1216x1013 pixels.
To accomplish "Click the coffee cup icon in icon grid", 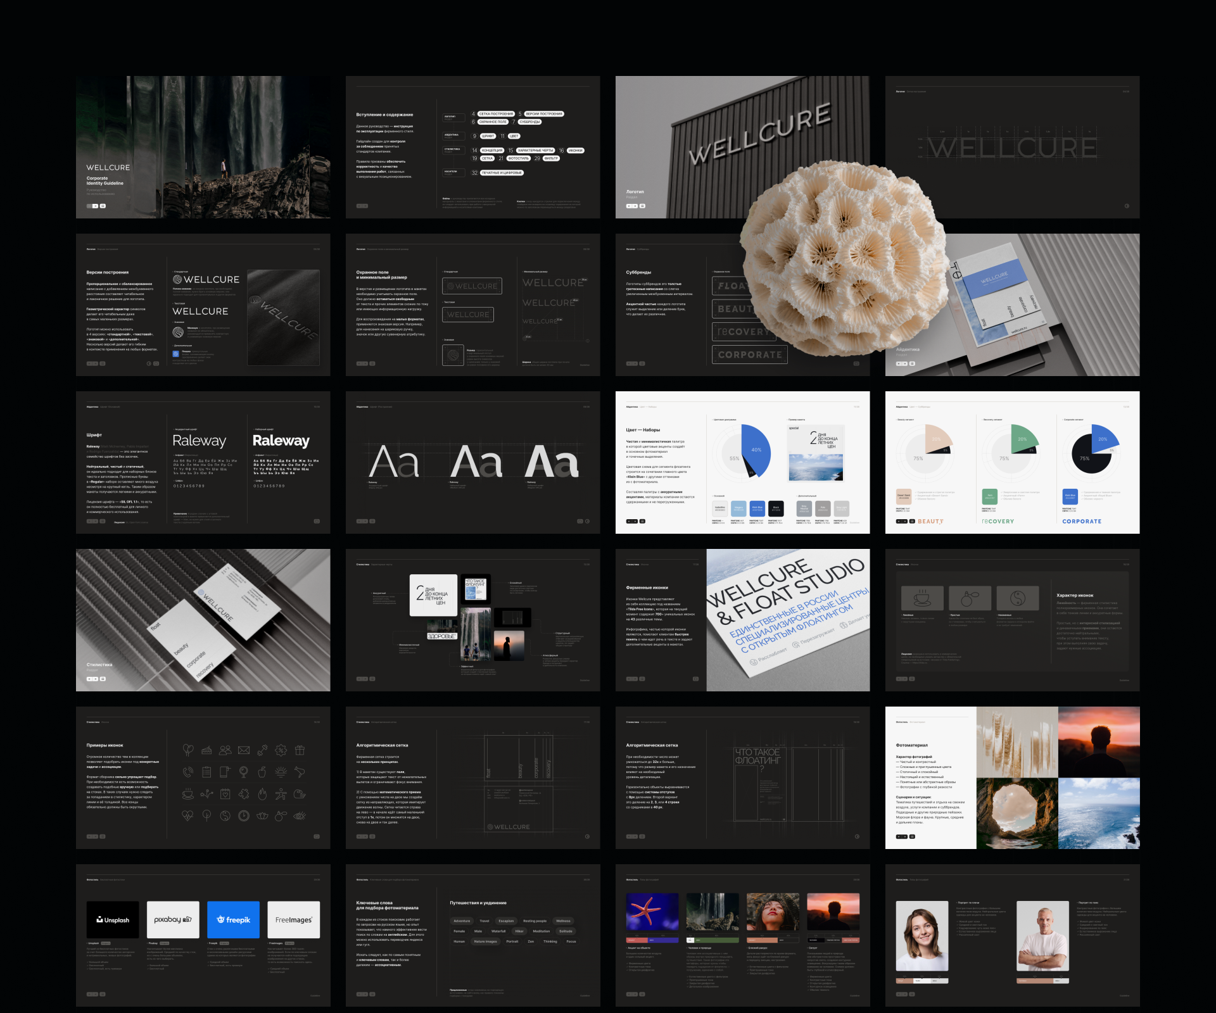I will point(187,794).
